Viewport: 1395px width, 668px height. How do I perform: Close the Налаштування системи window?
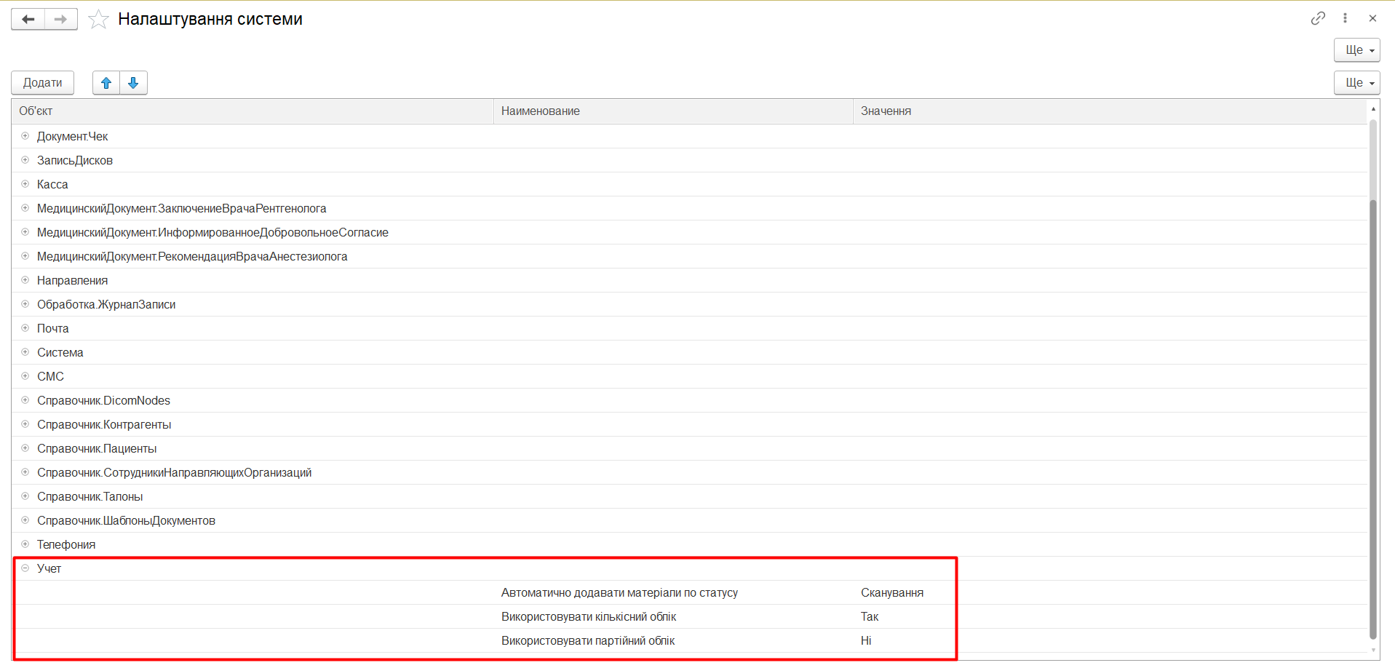click(x=1372, y=18)
